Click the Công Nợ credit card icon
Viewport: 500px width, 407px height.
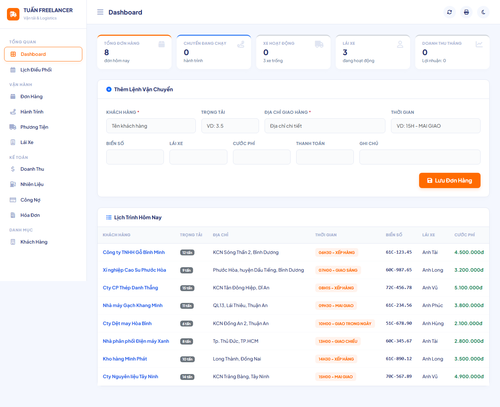(x=13, y=200)
